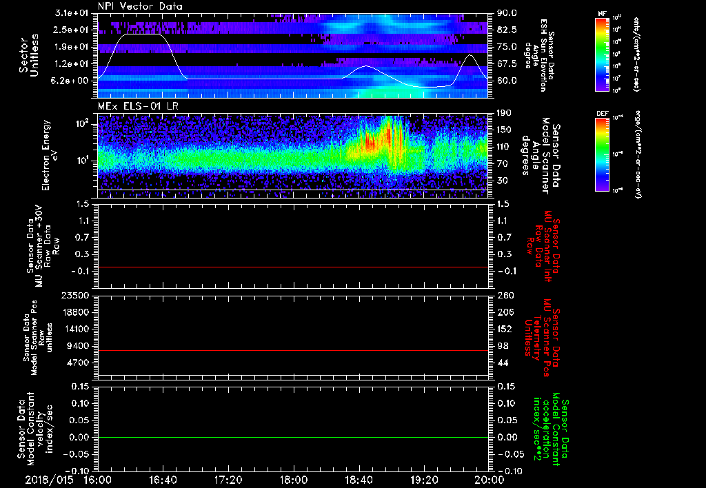Click the '9400' scanner position axis value
Image resolution: width=706 pixels, height=488 pixels.
(x=79, y=346)
